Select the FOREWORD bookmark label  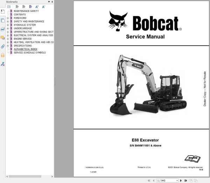pyautogui.click(x=20, y=18)
